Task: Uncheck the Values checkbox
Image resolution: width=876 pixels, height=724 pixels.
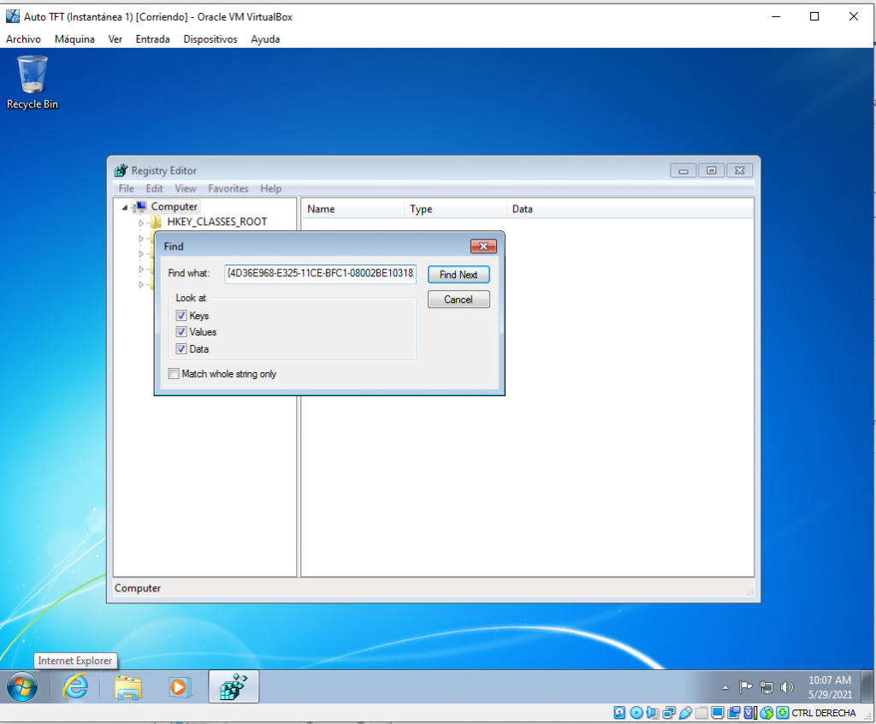Action: pyautogui.click(x=181, y=332)
